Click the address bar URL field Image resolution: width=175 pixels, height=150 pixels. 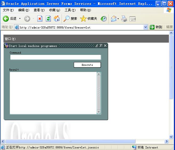pyautogui.click(x=81, y=27)
